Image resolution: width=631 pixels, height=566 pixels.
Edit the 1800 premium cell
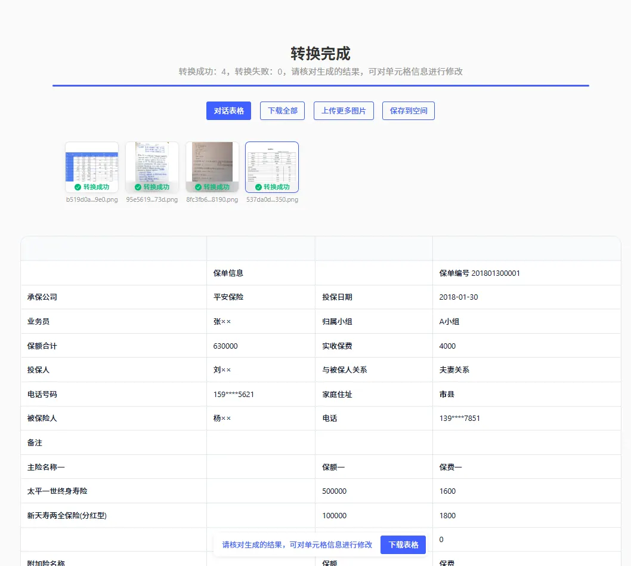[527, 515]
